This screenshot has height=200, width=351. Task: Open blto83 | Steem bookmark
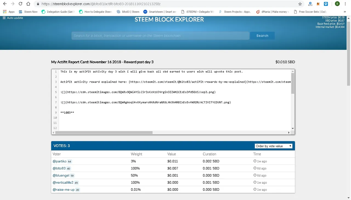[x=128, y=12]
